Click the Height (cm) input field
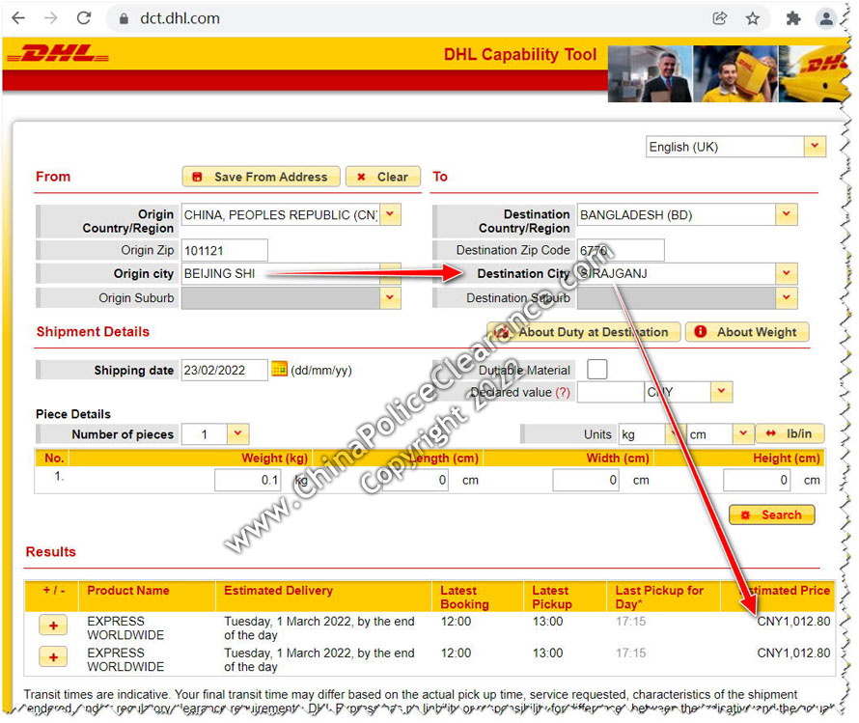Image resolution: width=859 pixels, height=723 pixels. (x=757, y=481)
